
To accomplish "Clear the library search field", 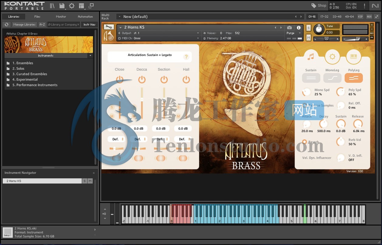I will tap(78, 25).
